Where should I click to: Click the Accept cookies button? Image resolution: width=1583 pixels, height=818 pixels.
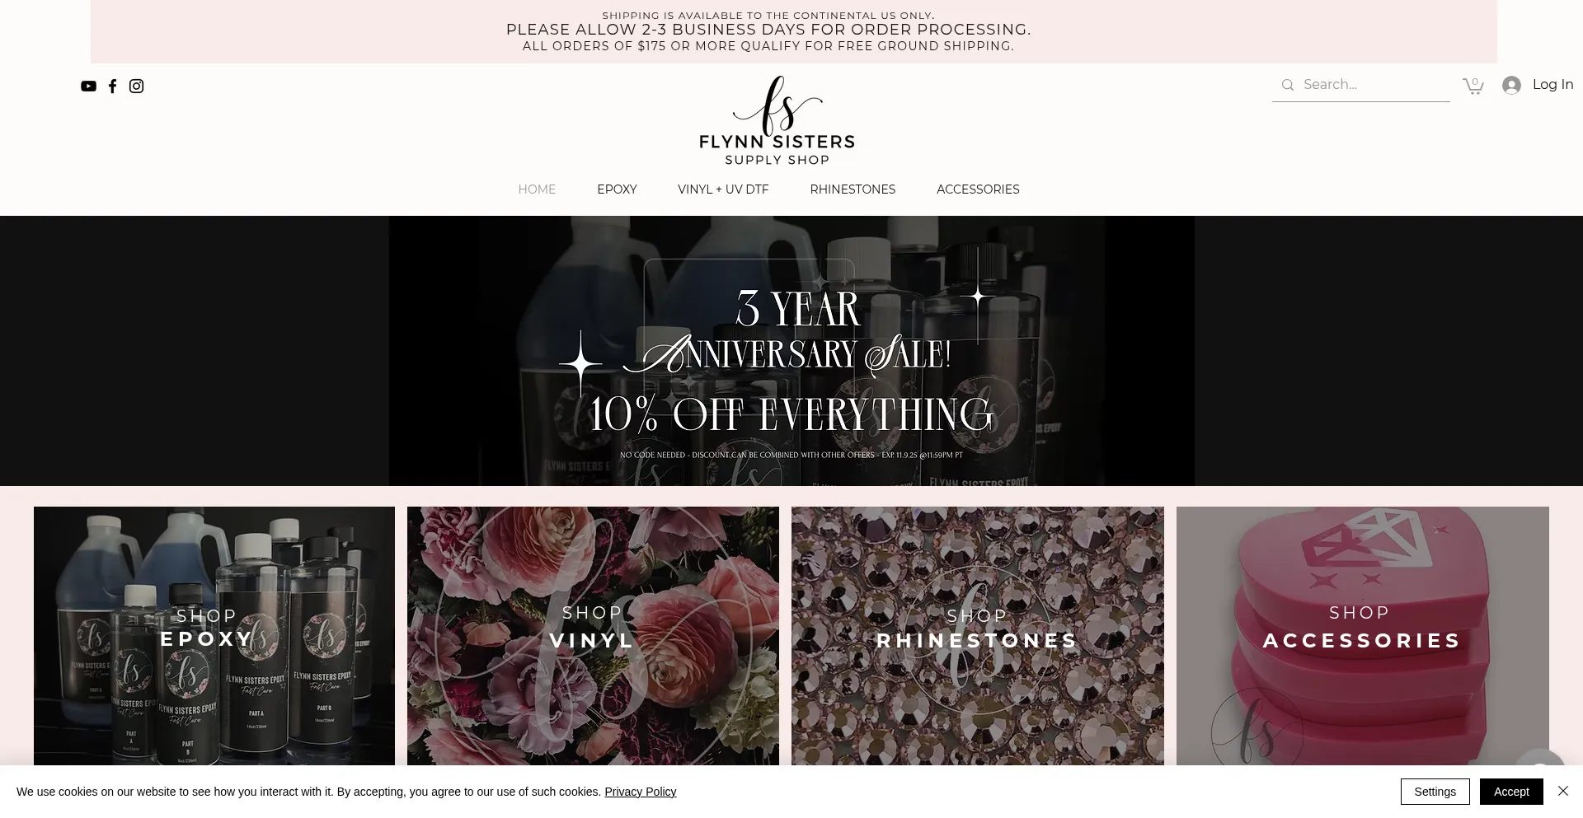pyautogui.click(x=1511, y=792)
